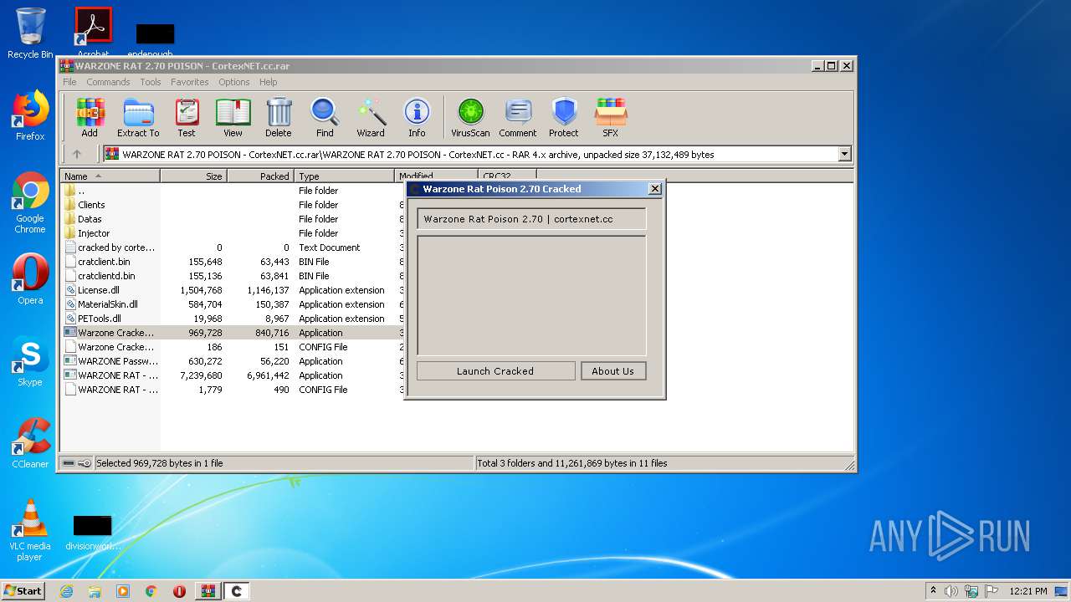Click Internet Explorer taskbar icon
1071x602 pixels.
[66, 591]
